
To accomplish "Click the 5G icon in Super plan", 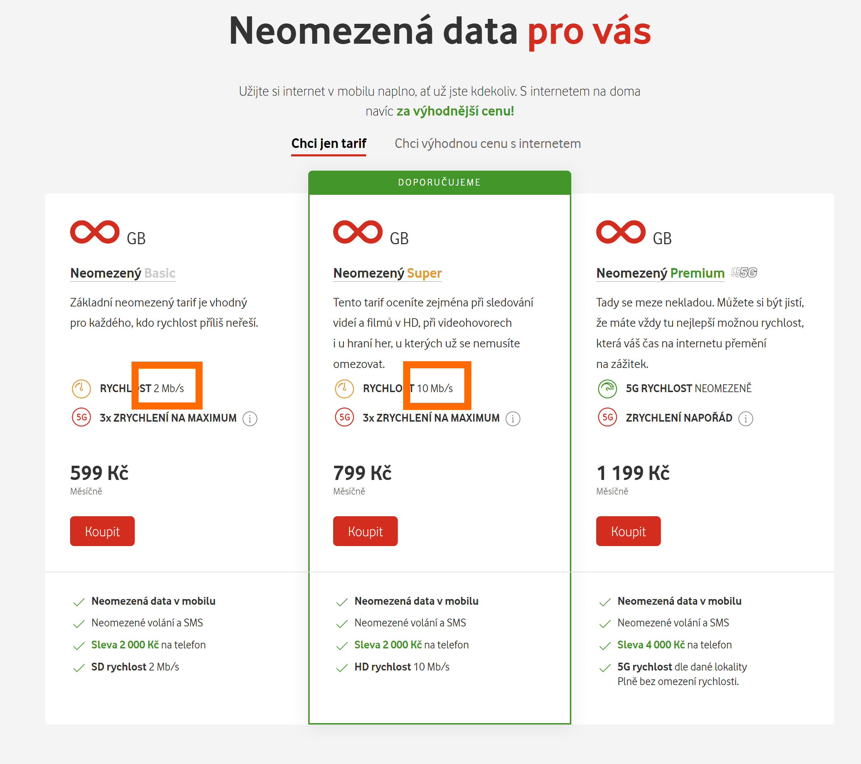I will (x=344, y=417).
